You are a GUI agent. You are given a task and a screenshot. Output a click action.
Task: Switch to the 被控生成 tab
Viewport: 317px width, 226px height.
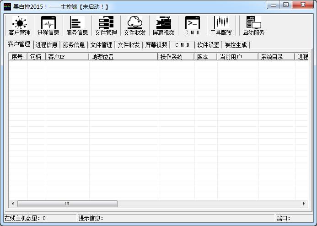point(236,45)
